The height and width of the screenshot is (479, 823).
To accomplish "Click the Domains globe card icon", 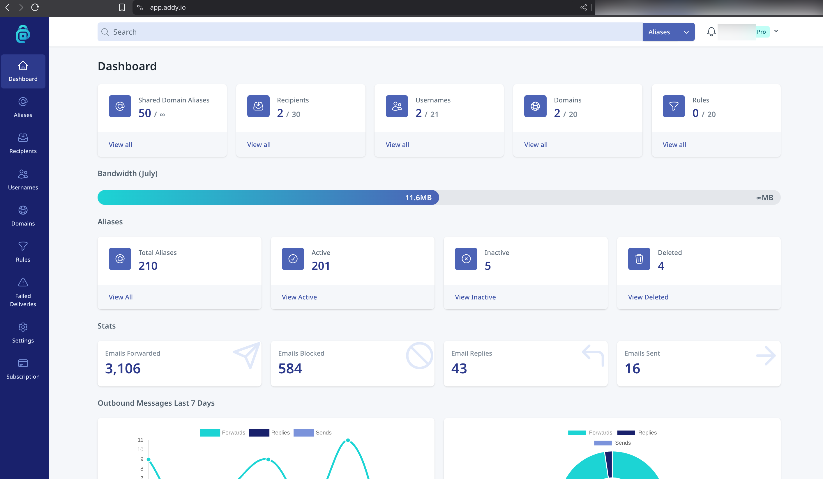I will 535,106.
